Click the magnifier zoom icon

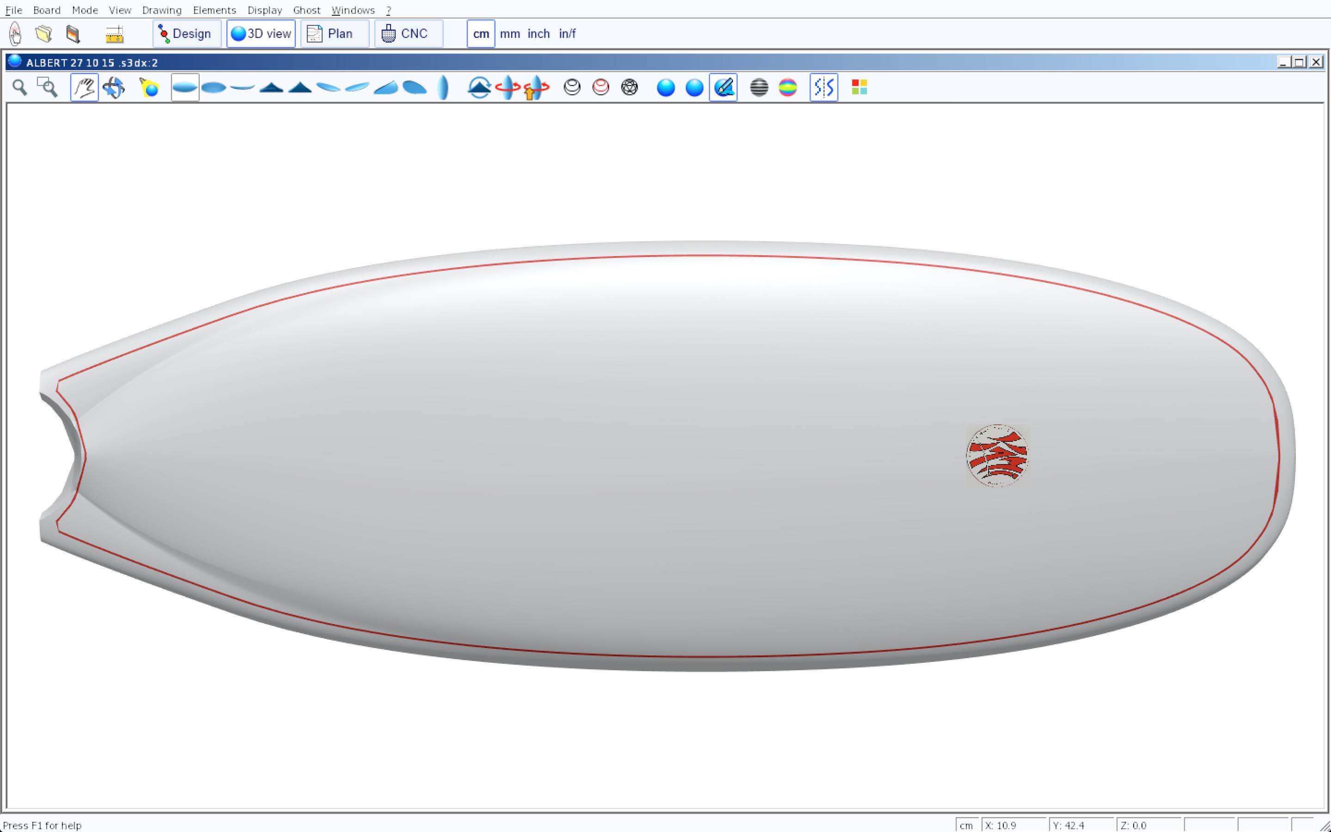pyautogui.click(x=20, y=87)
